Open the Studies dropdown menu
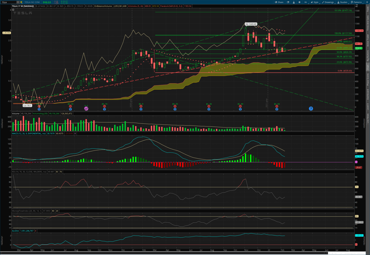 [343, 2]
